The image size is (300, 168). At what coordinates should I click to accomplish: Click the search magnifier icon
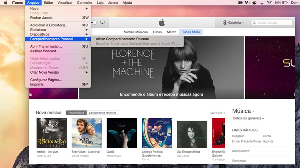254,23
